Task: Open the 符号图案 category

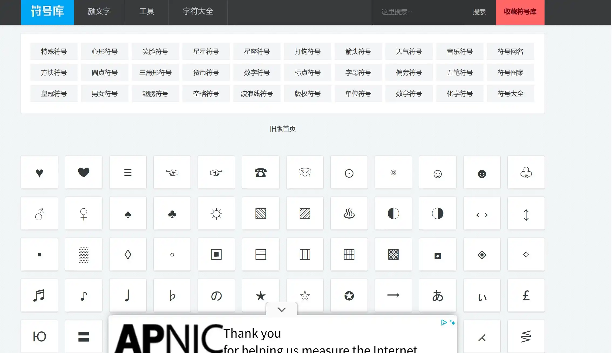Action: tap(511, 72)
